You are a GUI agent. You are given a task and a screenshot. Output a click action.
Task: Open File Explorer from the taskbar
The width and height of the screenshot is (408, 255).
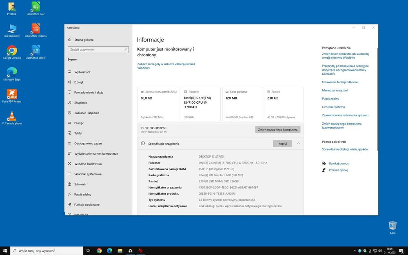pos(120,251)
